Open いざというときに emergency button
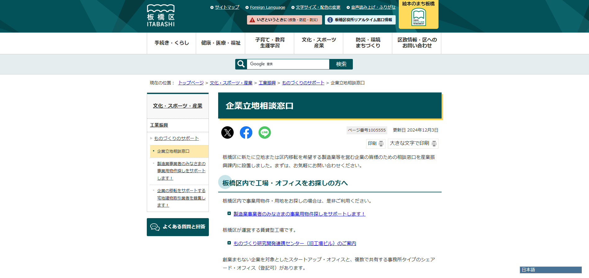Viewport: 589px width, 278px height. pyautogui.click(x=285, y=20)
